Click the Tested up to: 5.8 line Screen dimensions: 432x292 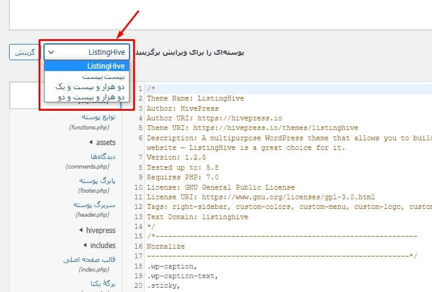point(183,167)
